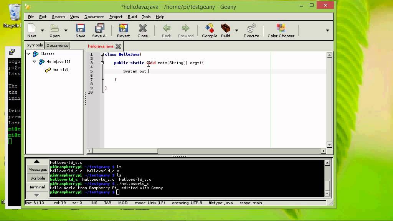The height and width of the screenshot is (221, 393).
Task: Open the View menu
Action: [x=74, y=17]
